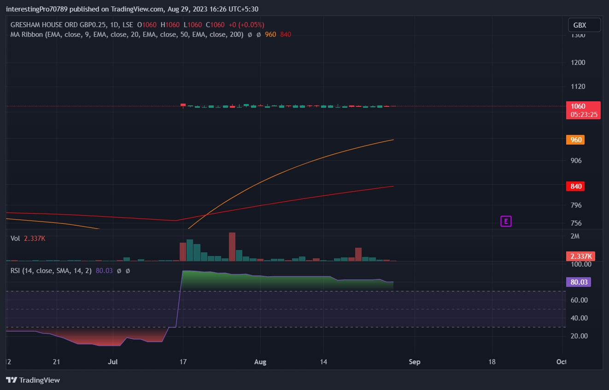The width and height of the screenshot is (609, 390).
Task: Click the low value L1060
Action: pos(192,25)
